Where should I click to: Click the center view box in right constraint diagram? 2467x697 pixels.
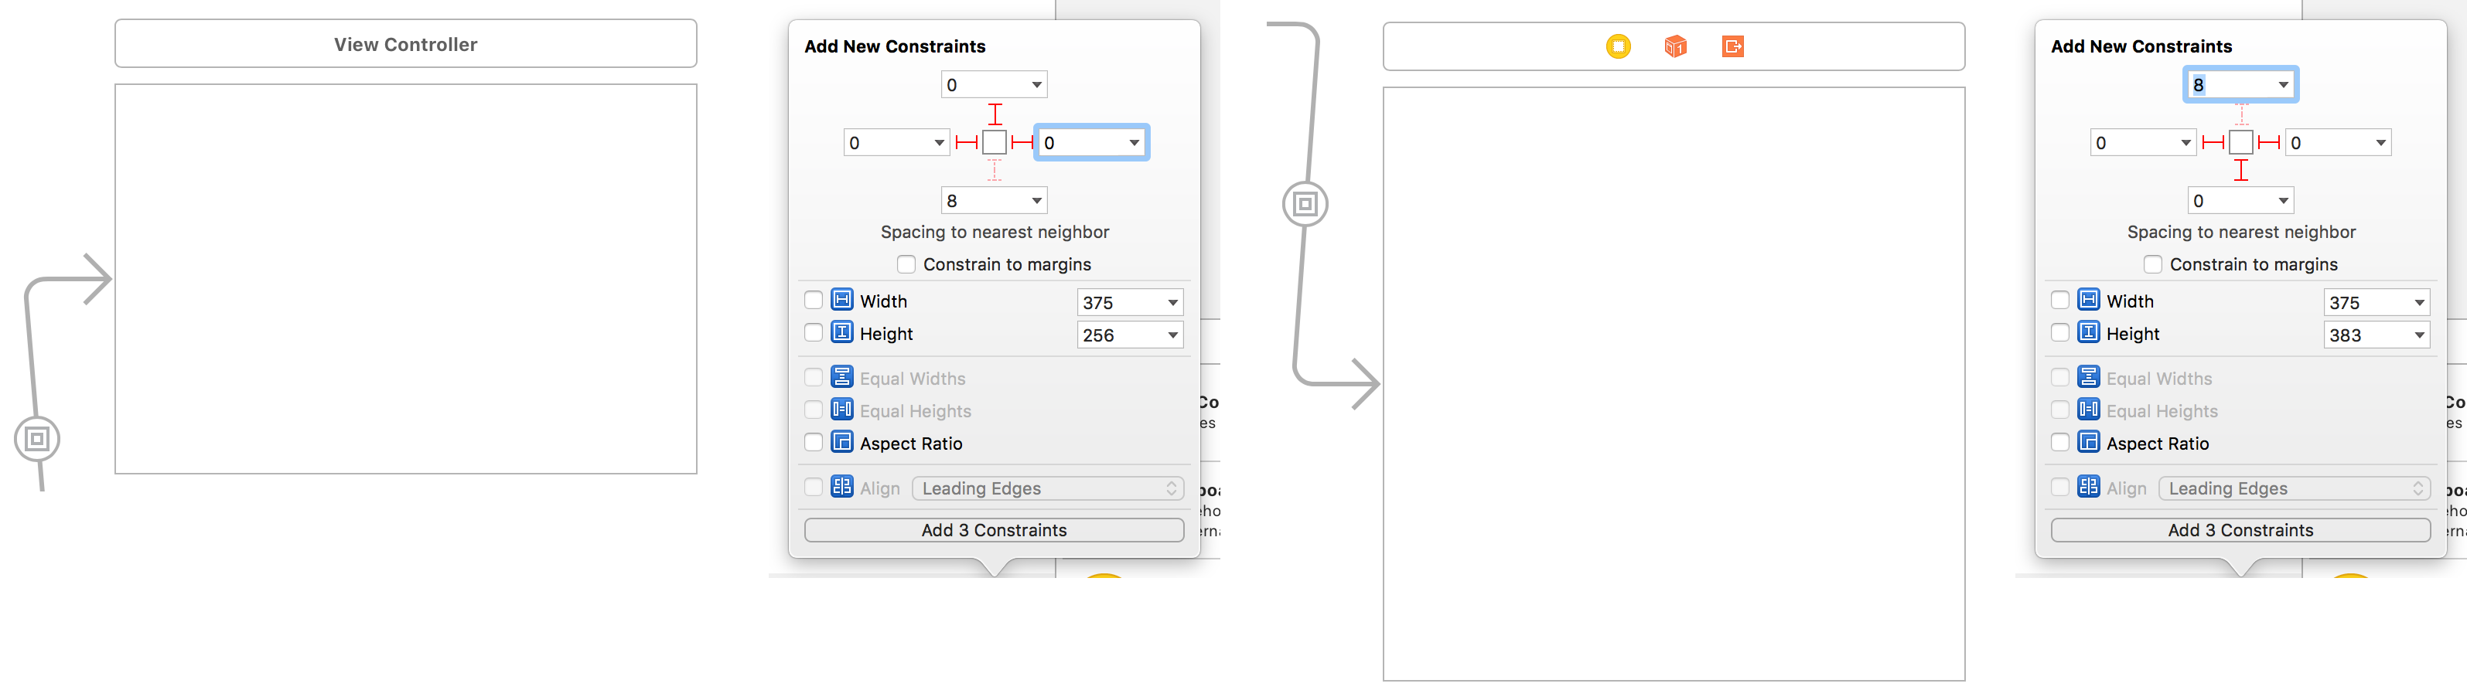(x=2241, y=143)
